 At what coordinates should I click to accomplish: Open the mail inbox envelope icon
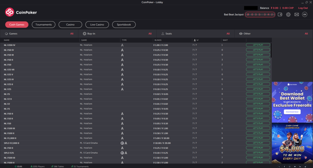[297, 15]
